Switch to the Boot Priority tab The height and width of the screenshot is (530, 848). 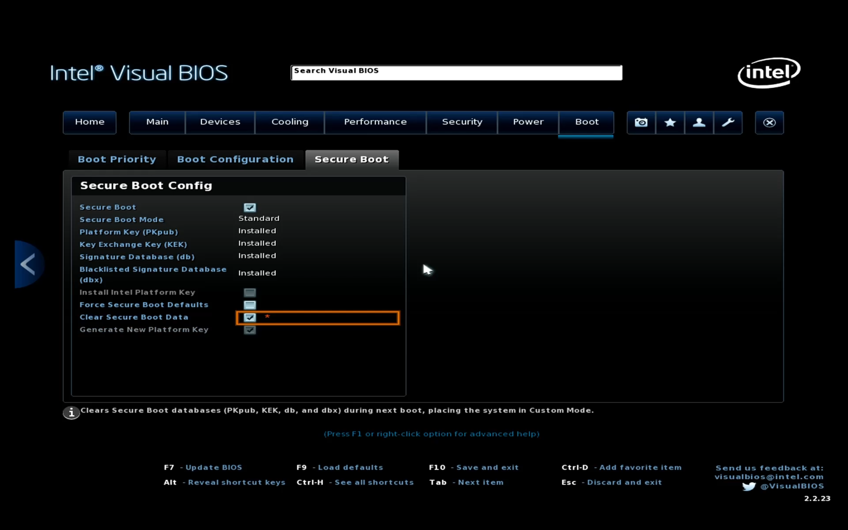[117, 160]
